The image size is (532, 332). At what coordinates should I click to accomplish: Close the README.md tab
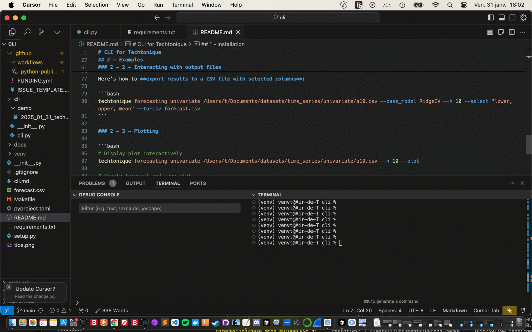tap(238, 32)
